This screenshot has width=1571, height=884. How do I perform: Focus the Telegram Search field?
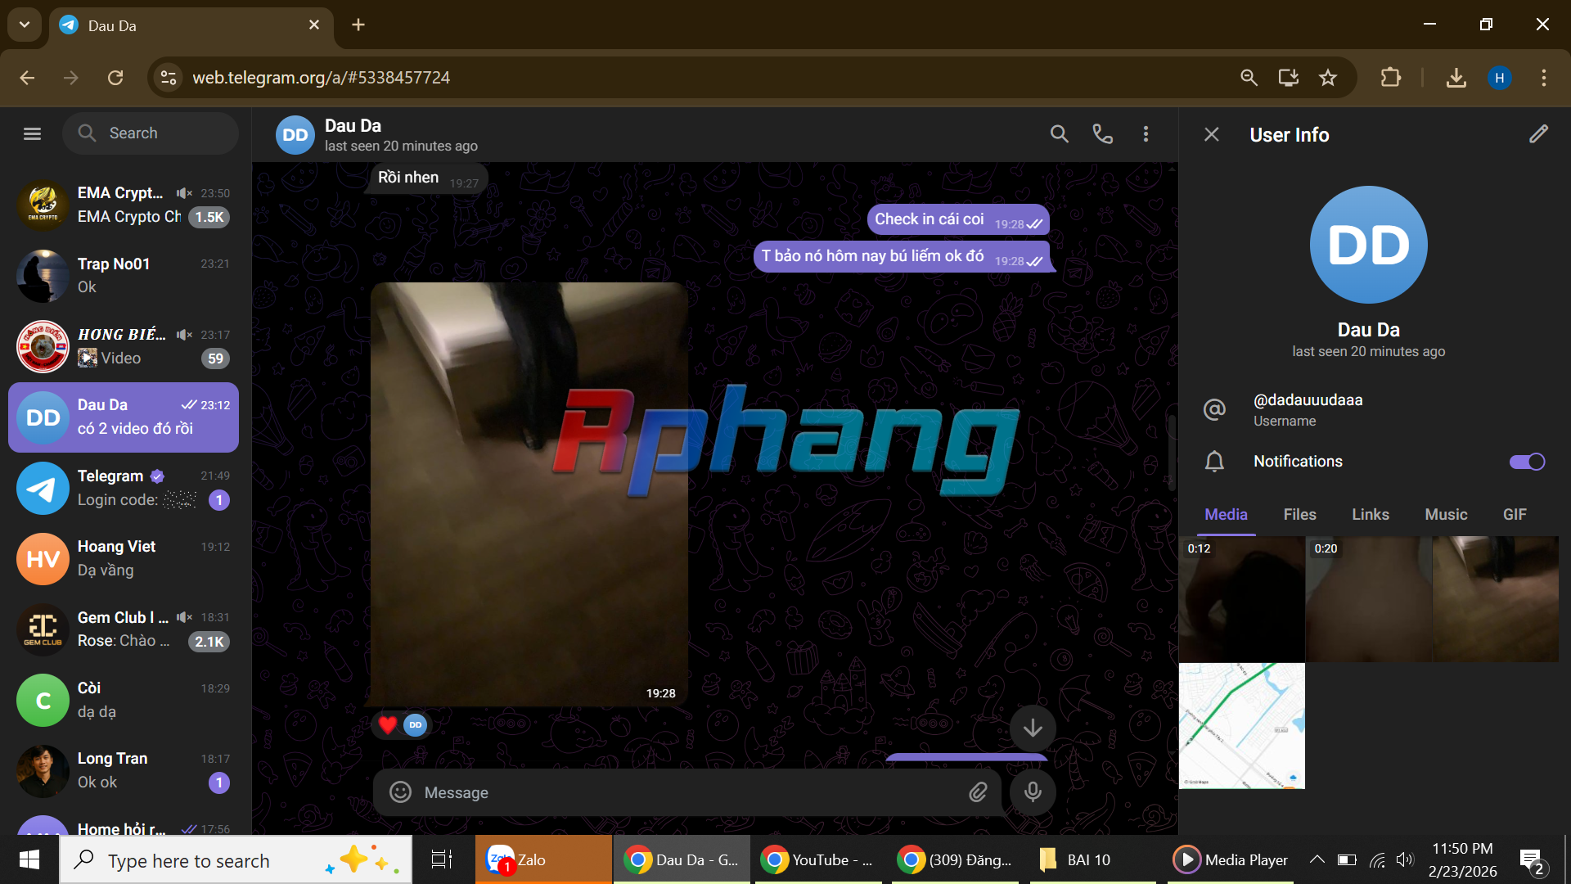click(x=151, y=133)
